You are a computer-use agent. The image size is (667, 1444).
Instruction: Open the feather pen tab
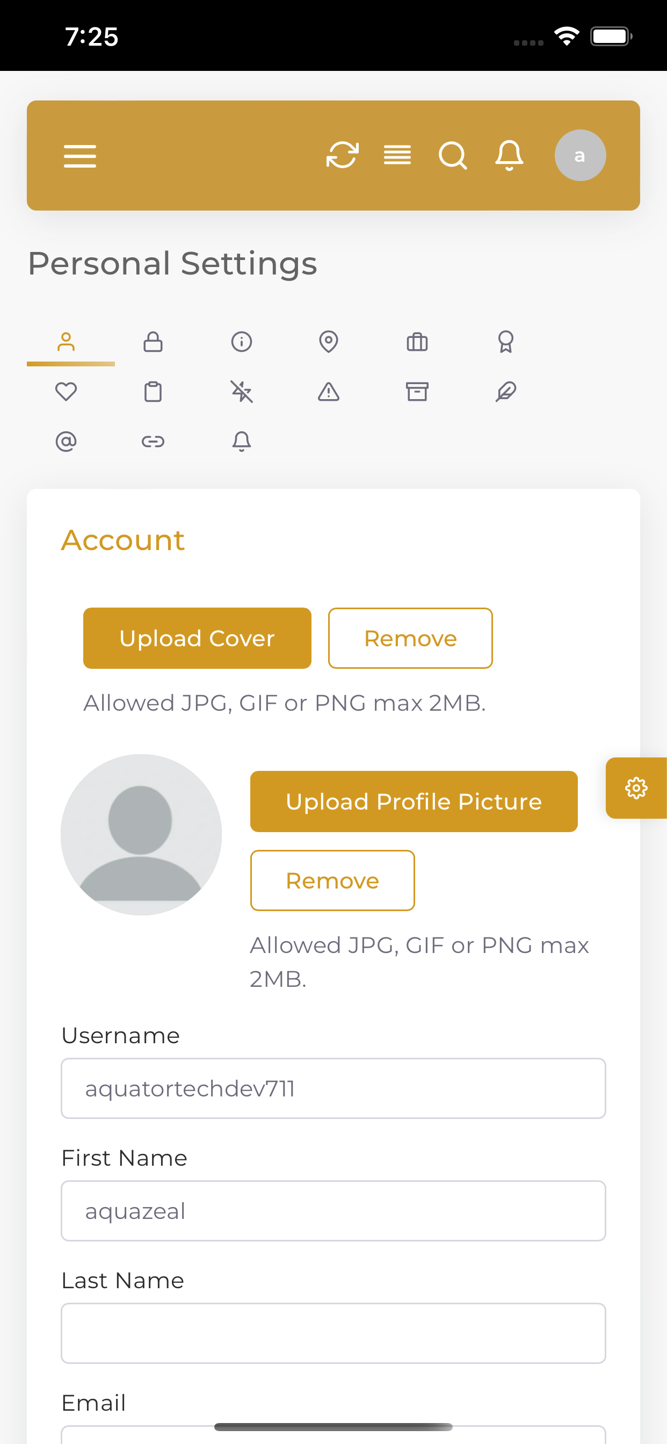505,391
